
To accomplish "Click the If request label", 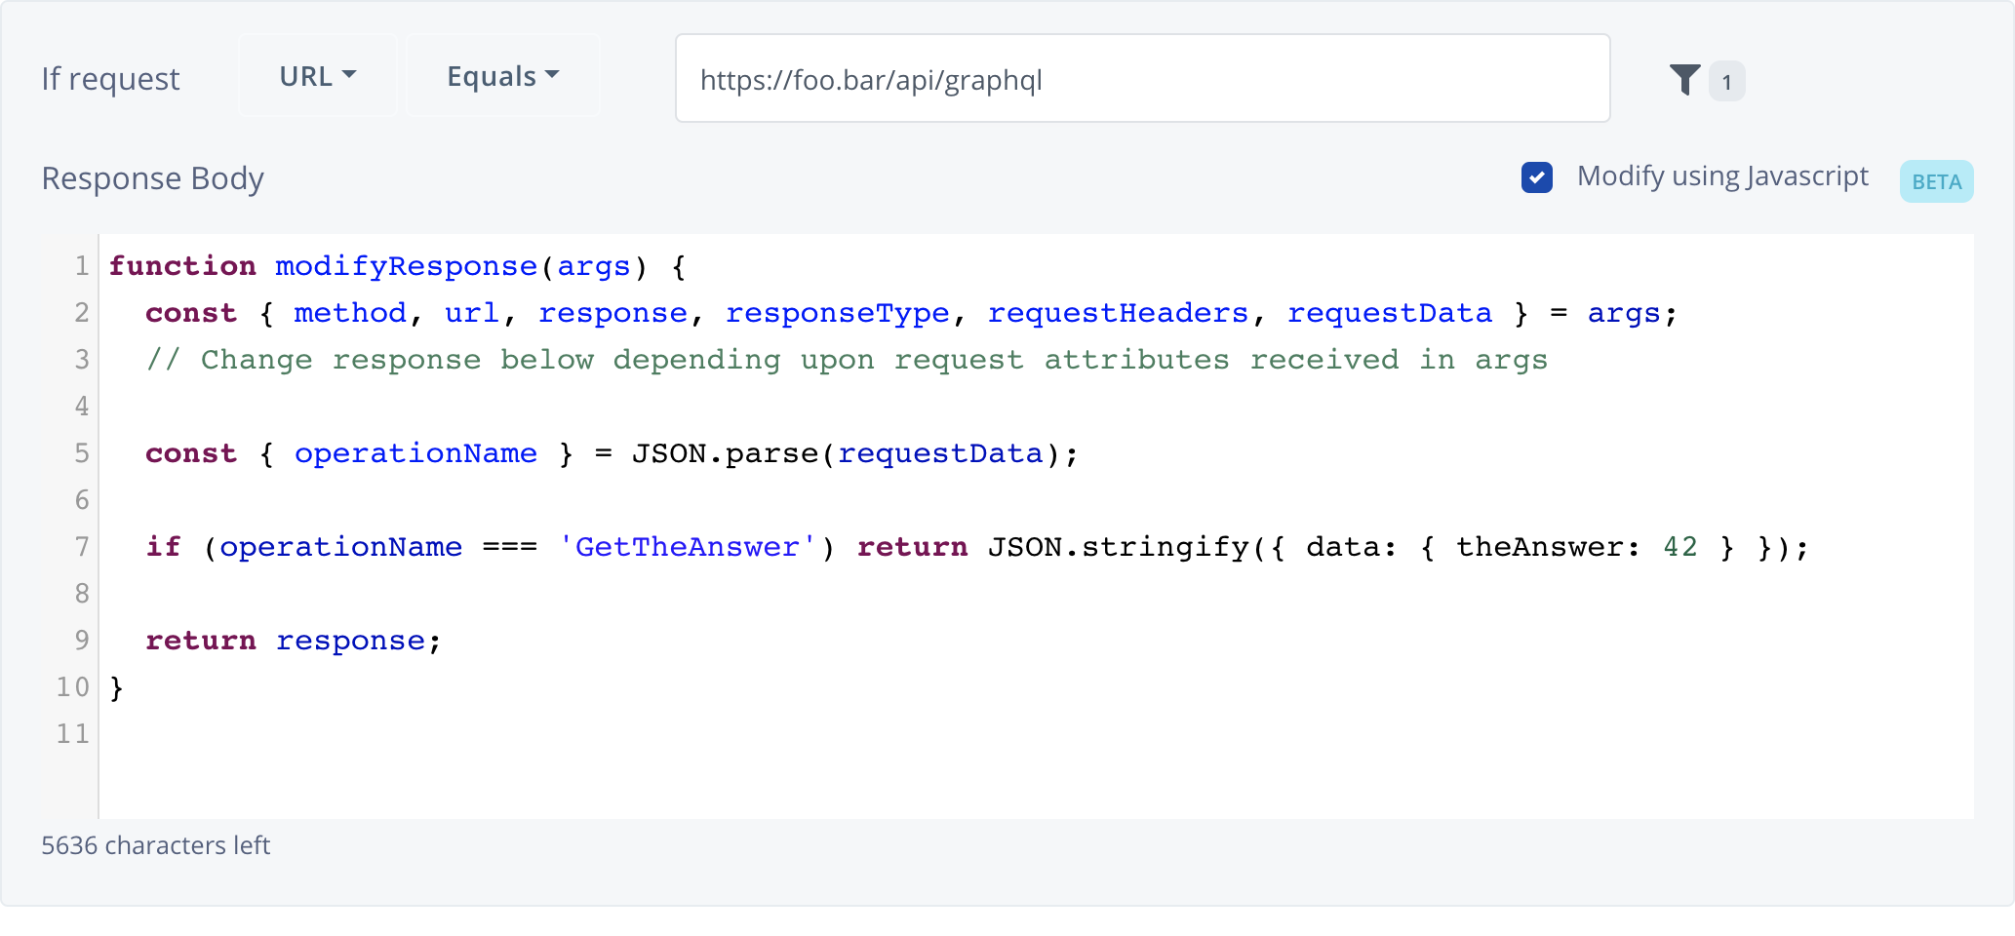I will pos(109,78).
